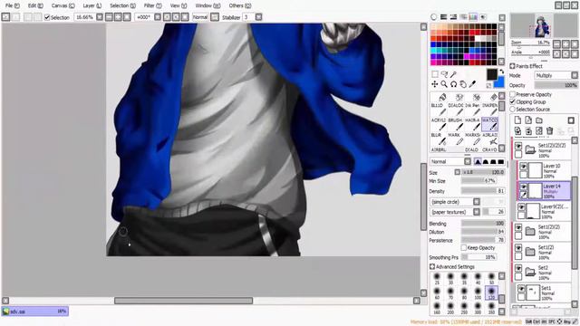Select the ACRYLI tool preset
The image size is (580, 326).
pyautogui.click(x=438, y=124)
